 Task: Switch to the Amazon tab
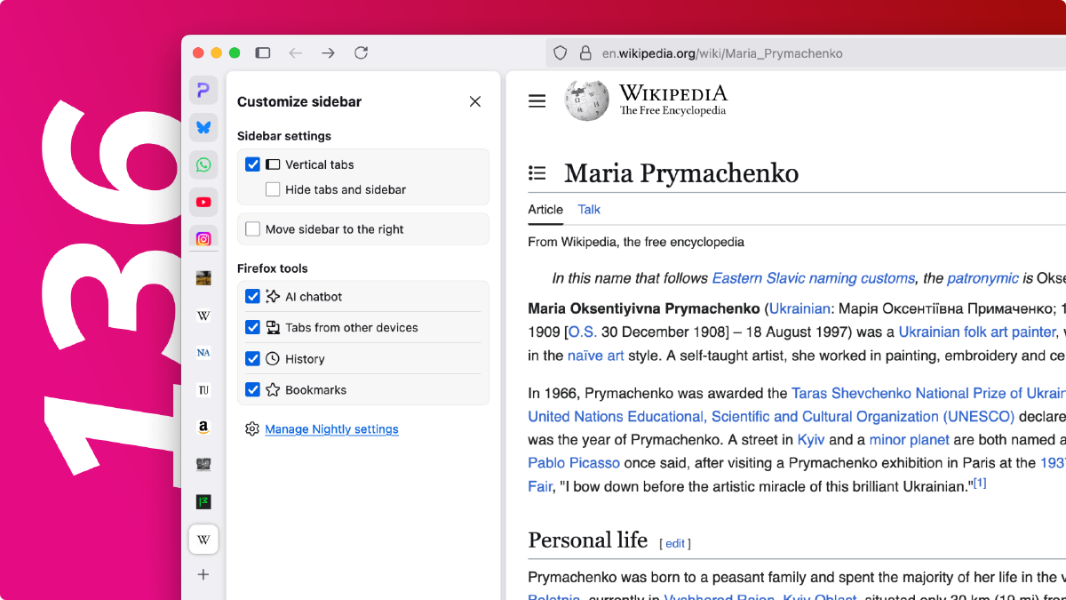coord(203,428)
